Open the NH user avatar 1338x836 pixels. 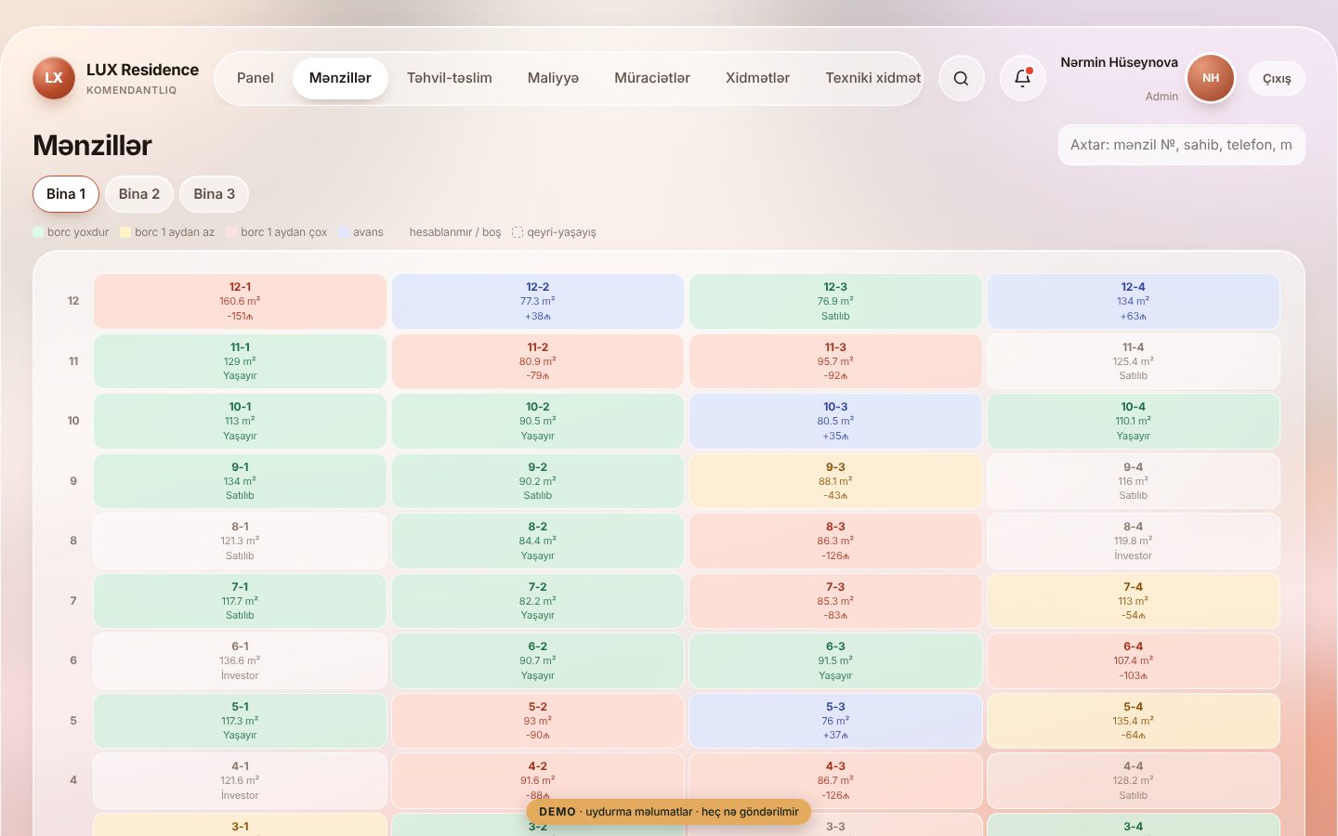[1211, 78]
